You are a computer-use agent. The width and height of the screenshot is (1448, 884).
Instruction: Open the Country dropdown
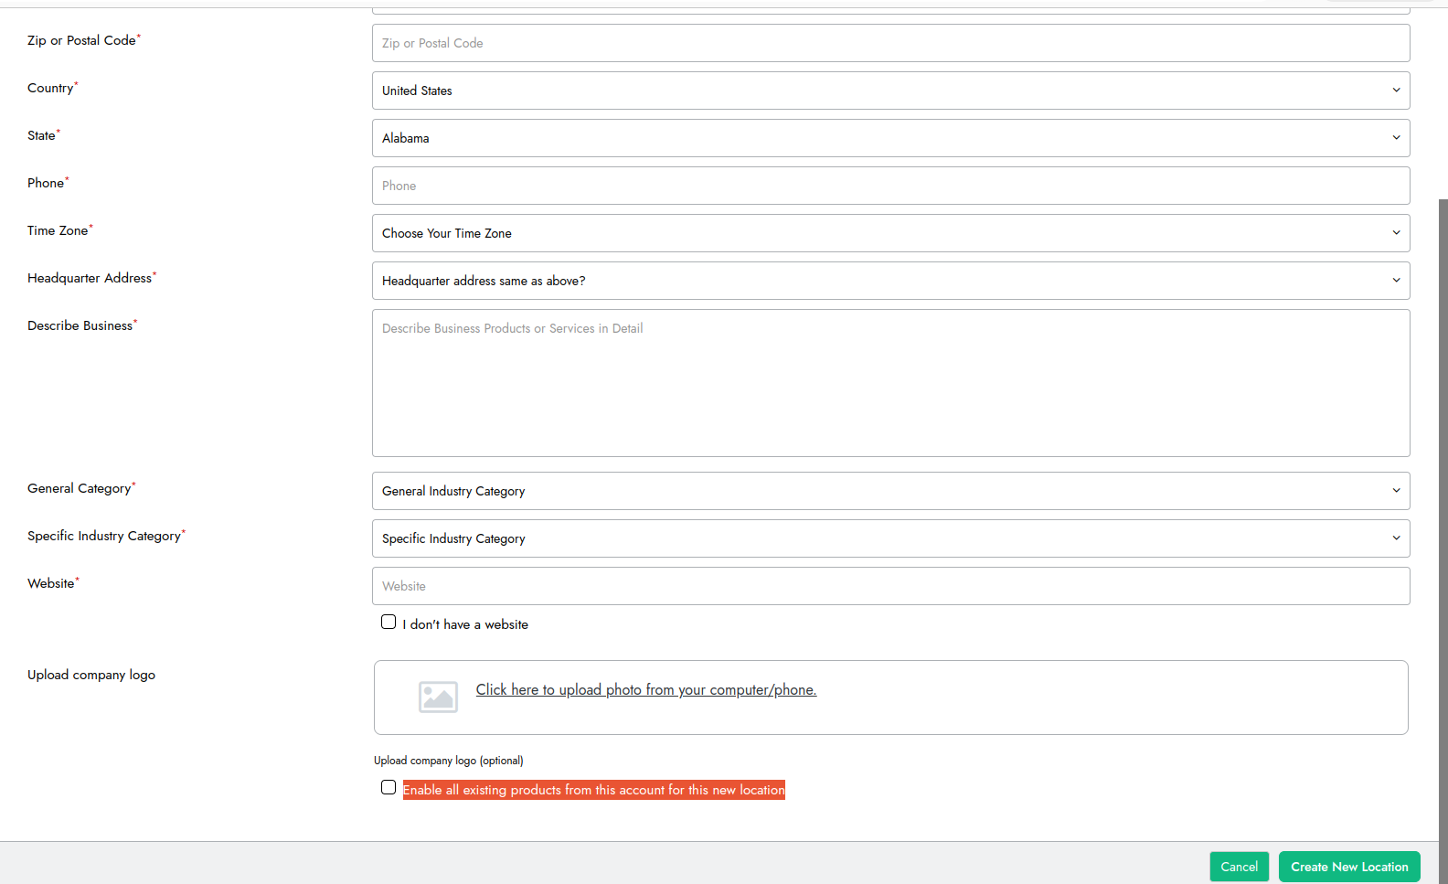tap(889, 91)
